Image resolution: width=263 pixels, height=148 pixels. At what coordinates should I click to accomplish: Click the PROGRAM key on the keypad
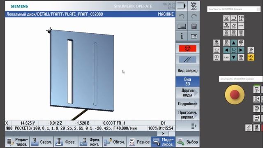[233, 18]
